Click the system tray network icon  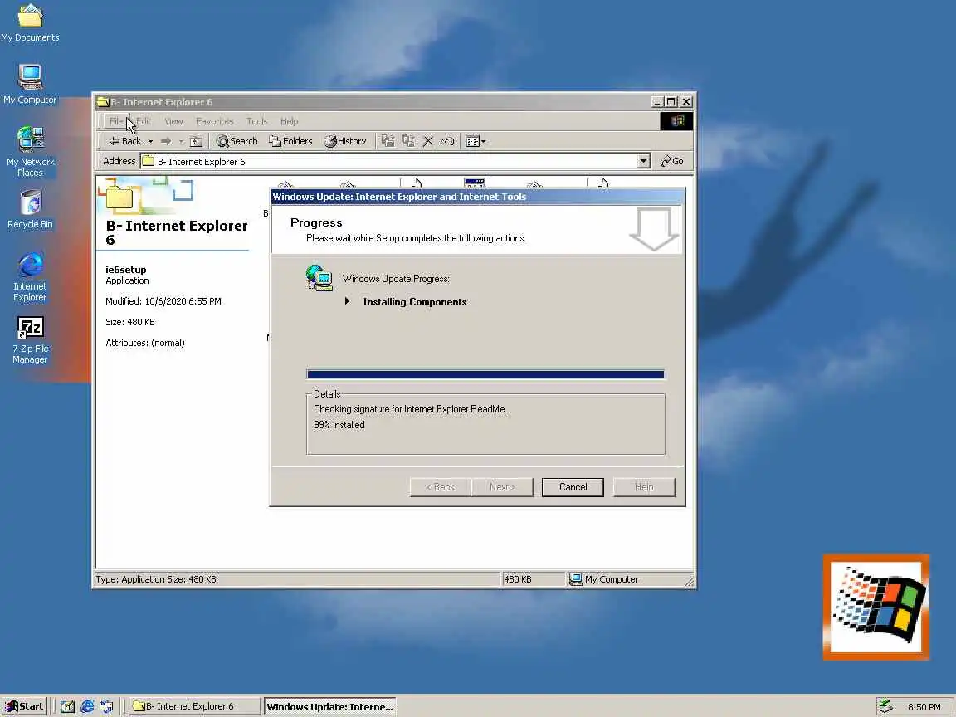885,706
